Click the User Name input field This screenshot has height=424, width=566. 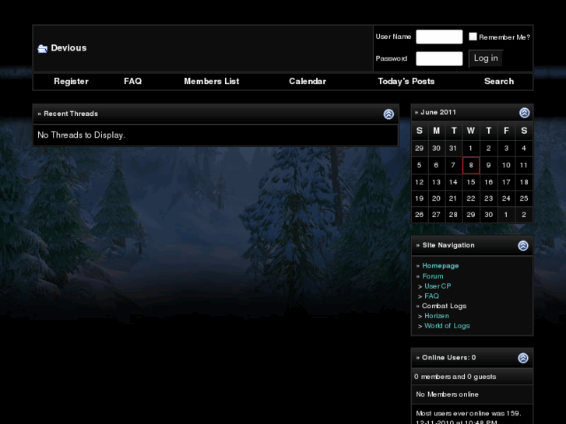point(439,37)
